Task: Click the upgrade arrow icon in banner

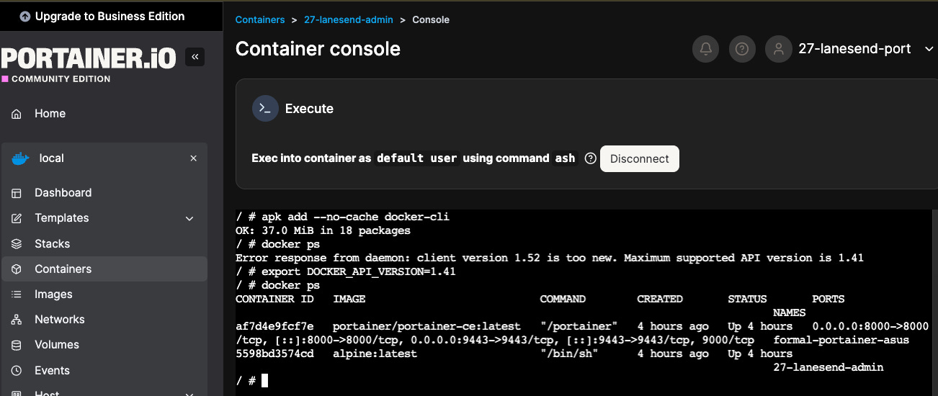Action: [x=25, y=16]
